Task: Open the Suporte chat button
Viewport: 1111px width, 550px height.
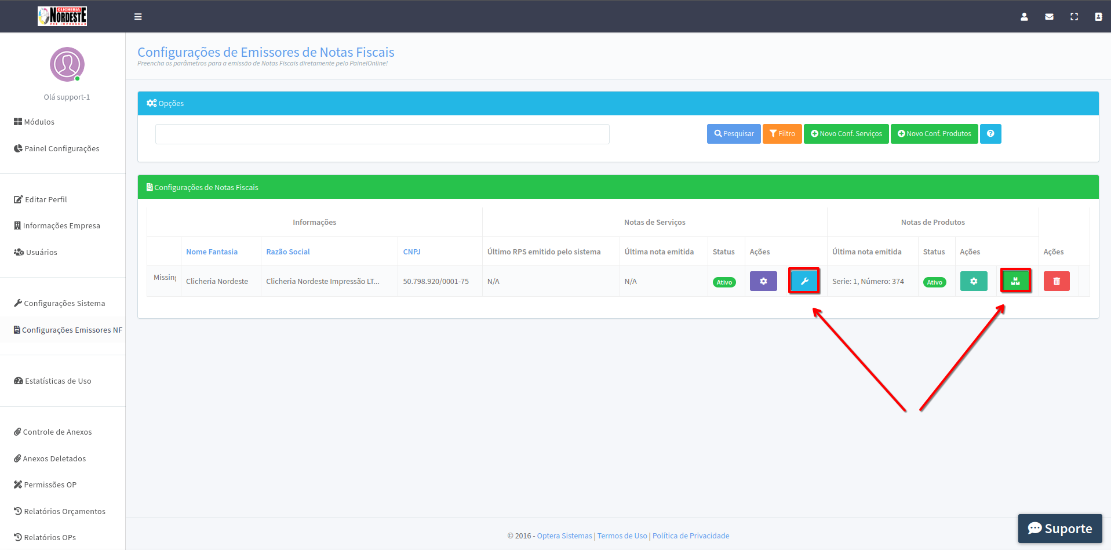Action: tap(1060, 529)
